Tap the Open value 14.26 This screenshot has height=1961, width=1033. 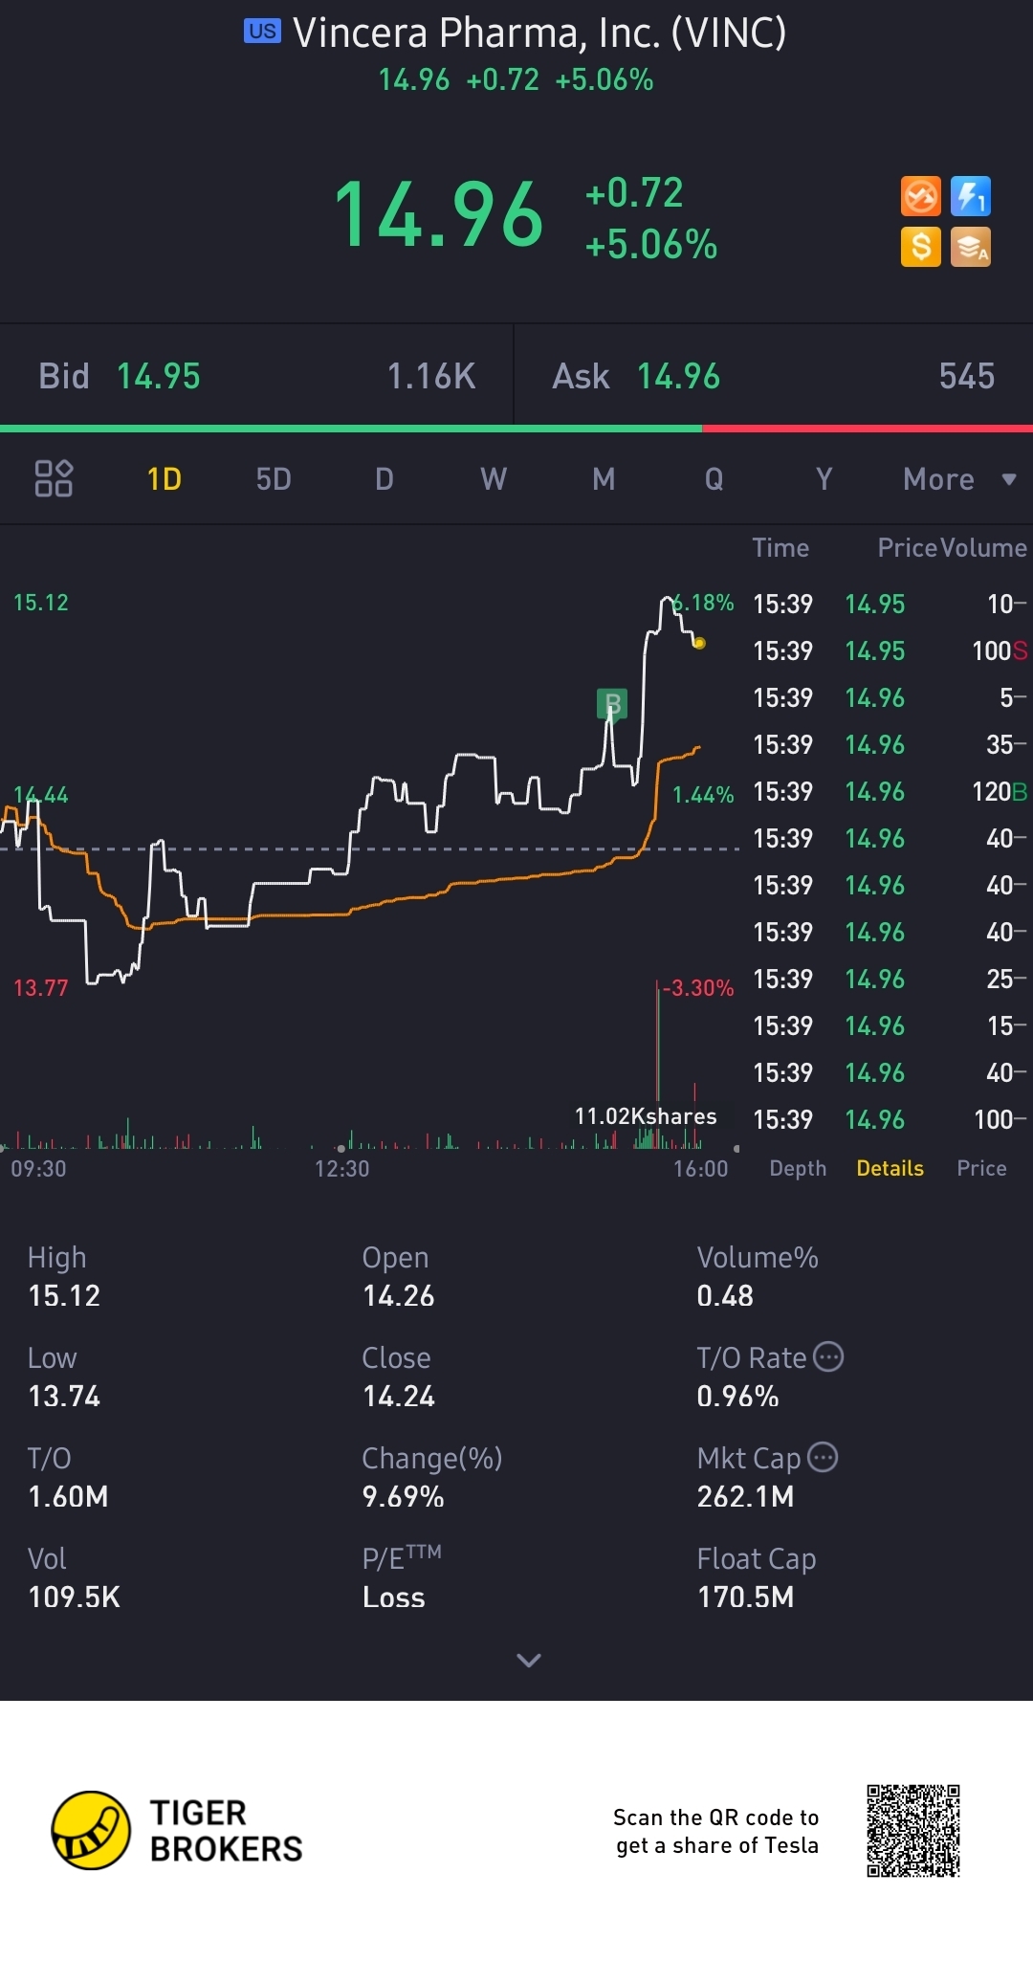tap(399, 1295)
